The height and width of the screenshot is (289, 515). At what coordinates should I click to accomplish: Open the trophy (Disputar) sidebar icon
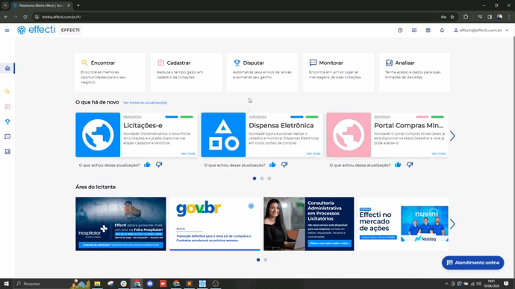point(7,121)
